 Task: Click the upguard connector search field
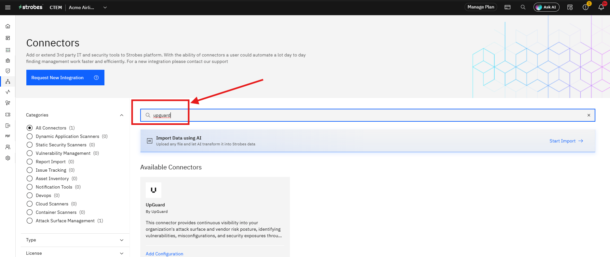(368, 115)
